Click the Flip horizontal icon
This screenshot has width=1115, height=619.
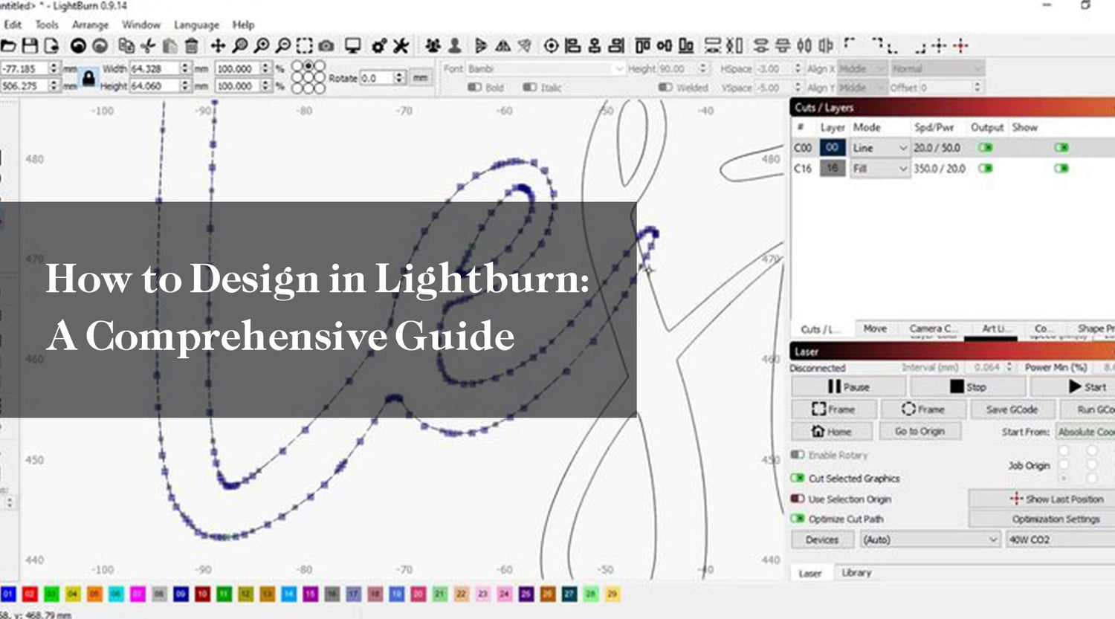pos(481,46)
